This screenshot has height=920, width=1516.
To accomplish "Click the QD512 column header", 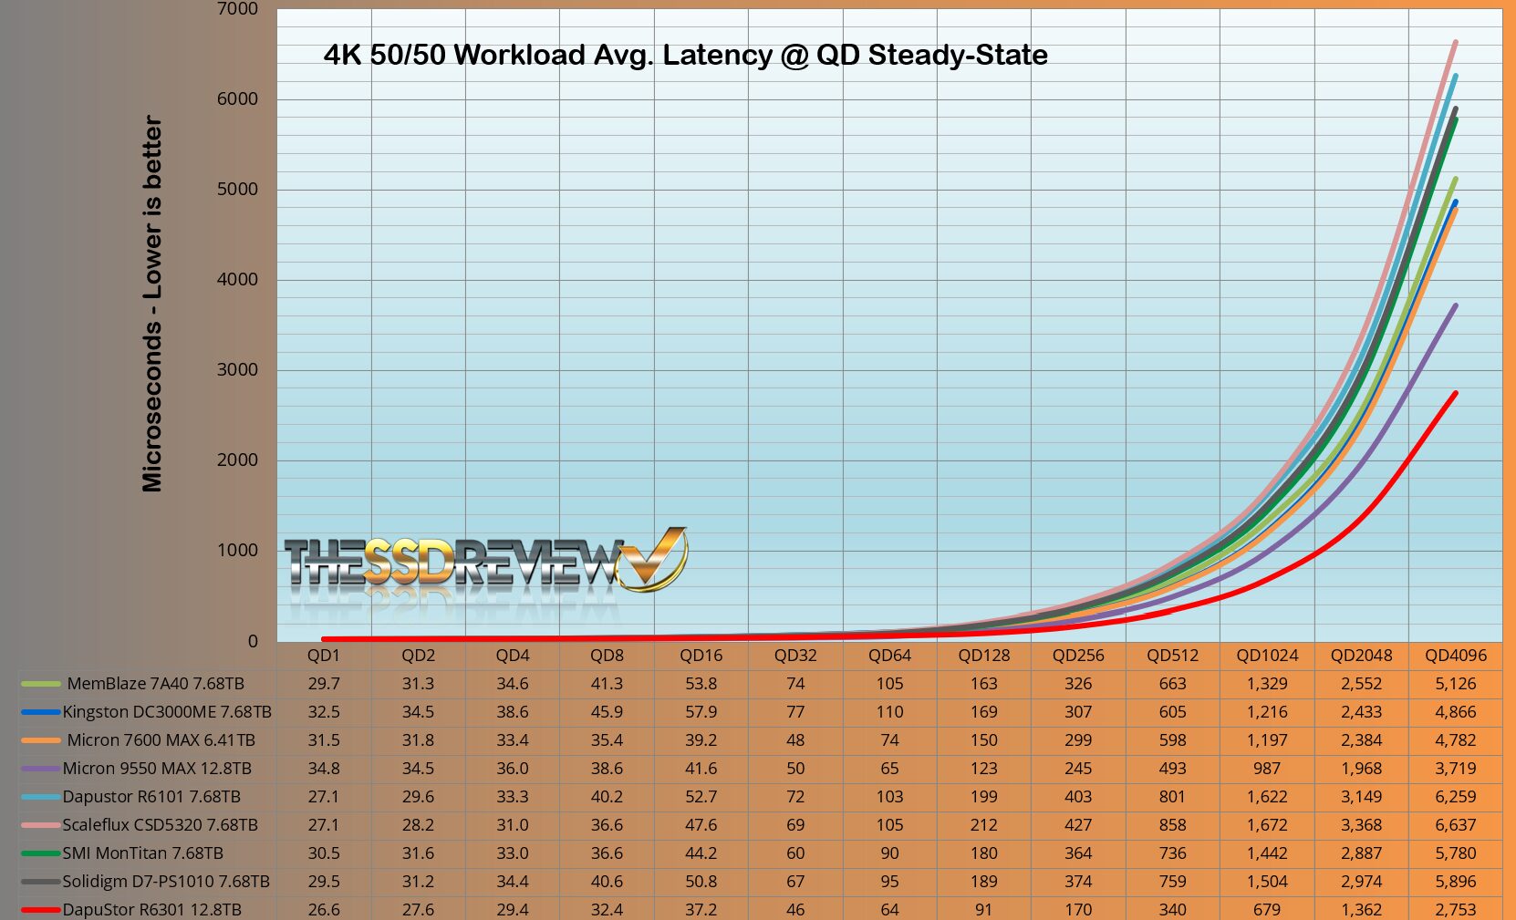I will (1172, 655).
